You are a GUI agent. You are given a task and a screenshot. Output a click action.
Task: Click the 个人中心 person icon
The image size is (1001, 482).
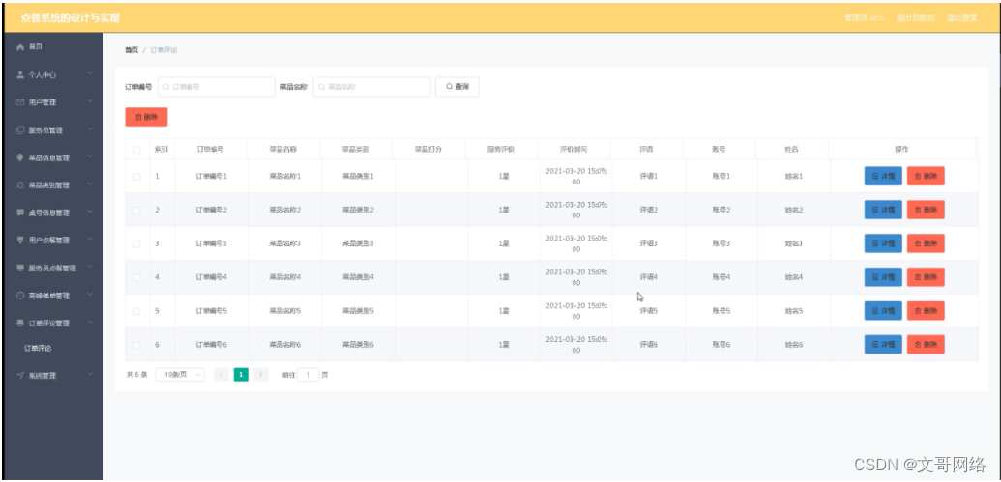20,74
